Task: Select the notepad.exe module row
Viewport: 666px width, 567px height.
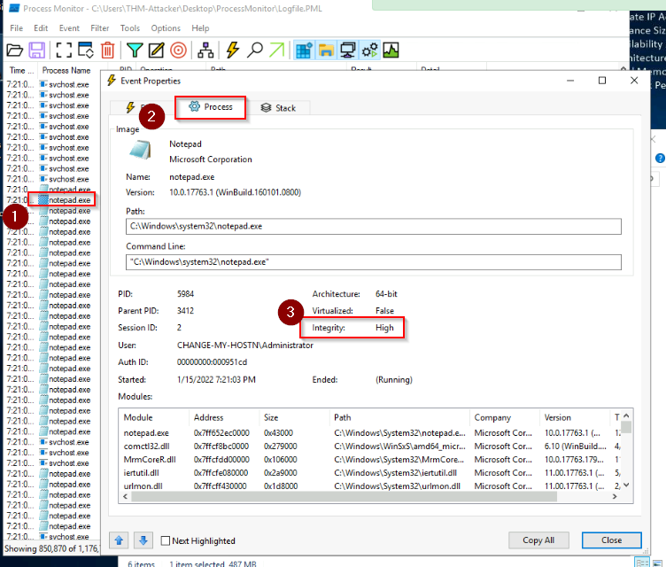Action: coord(369,432)
